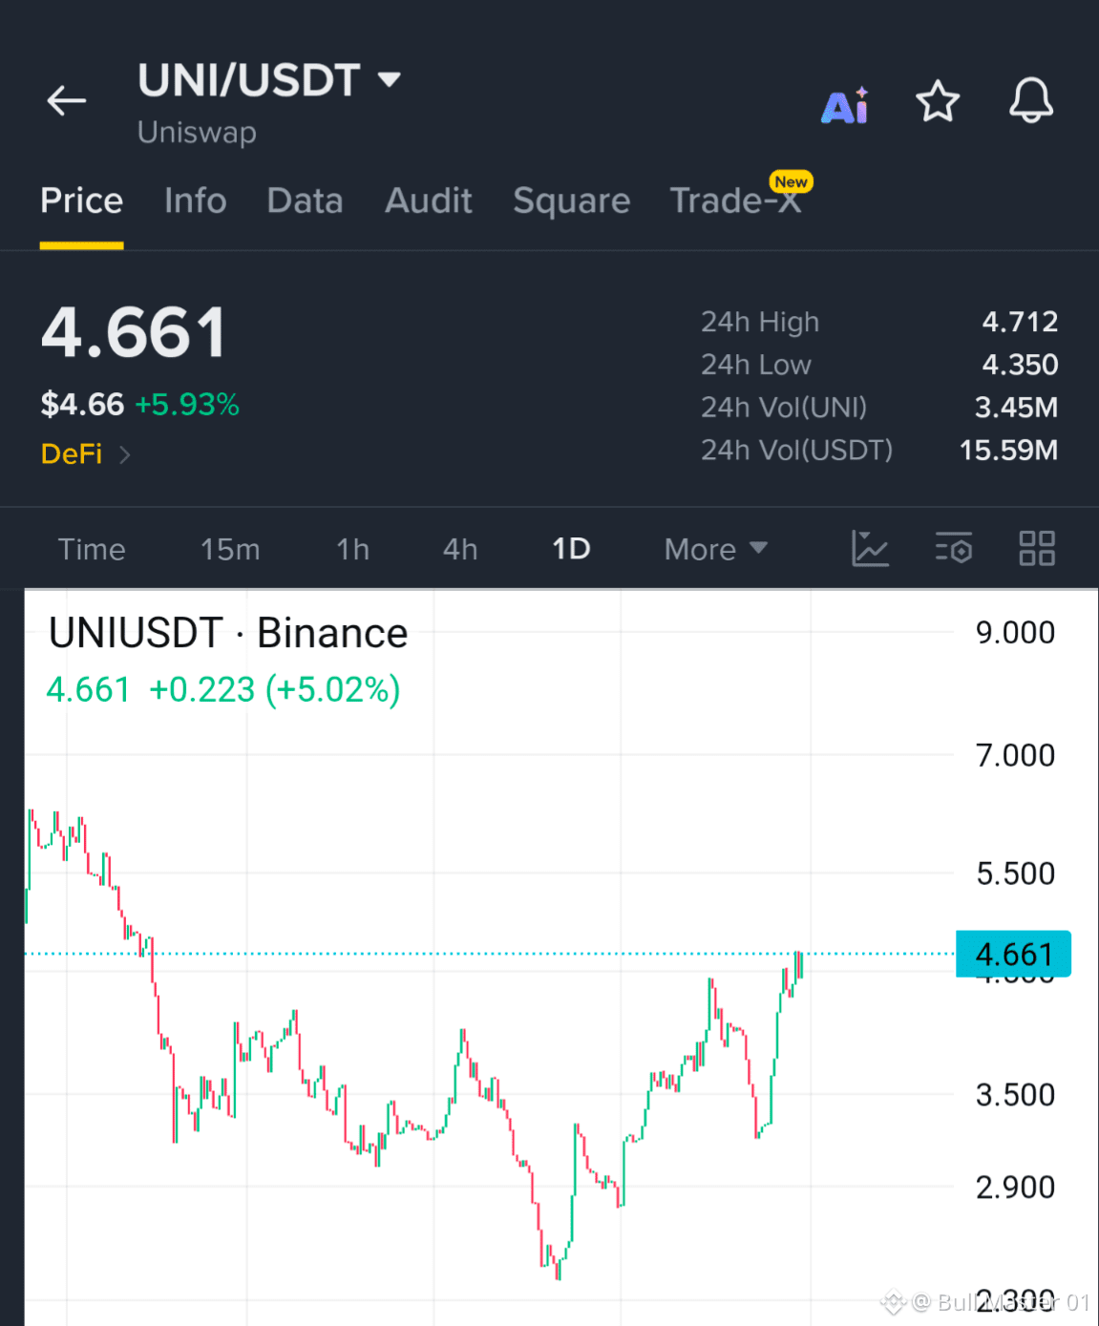
Task: Open the More timeframes dropdown
Action: tap(716, 549)
